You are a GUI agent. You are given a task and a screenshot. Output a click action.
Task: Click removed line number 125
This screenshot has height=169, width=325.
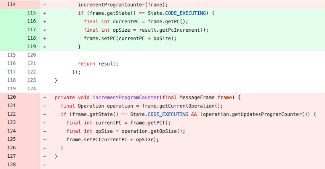click(11, 139)
